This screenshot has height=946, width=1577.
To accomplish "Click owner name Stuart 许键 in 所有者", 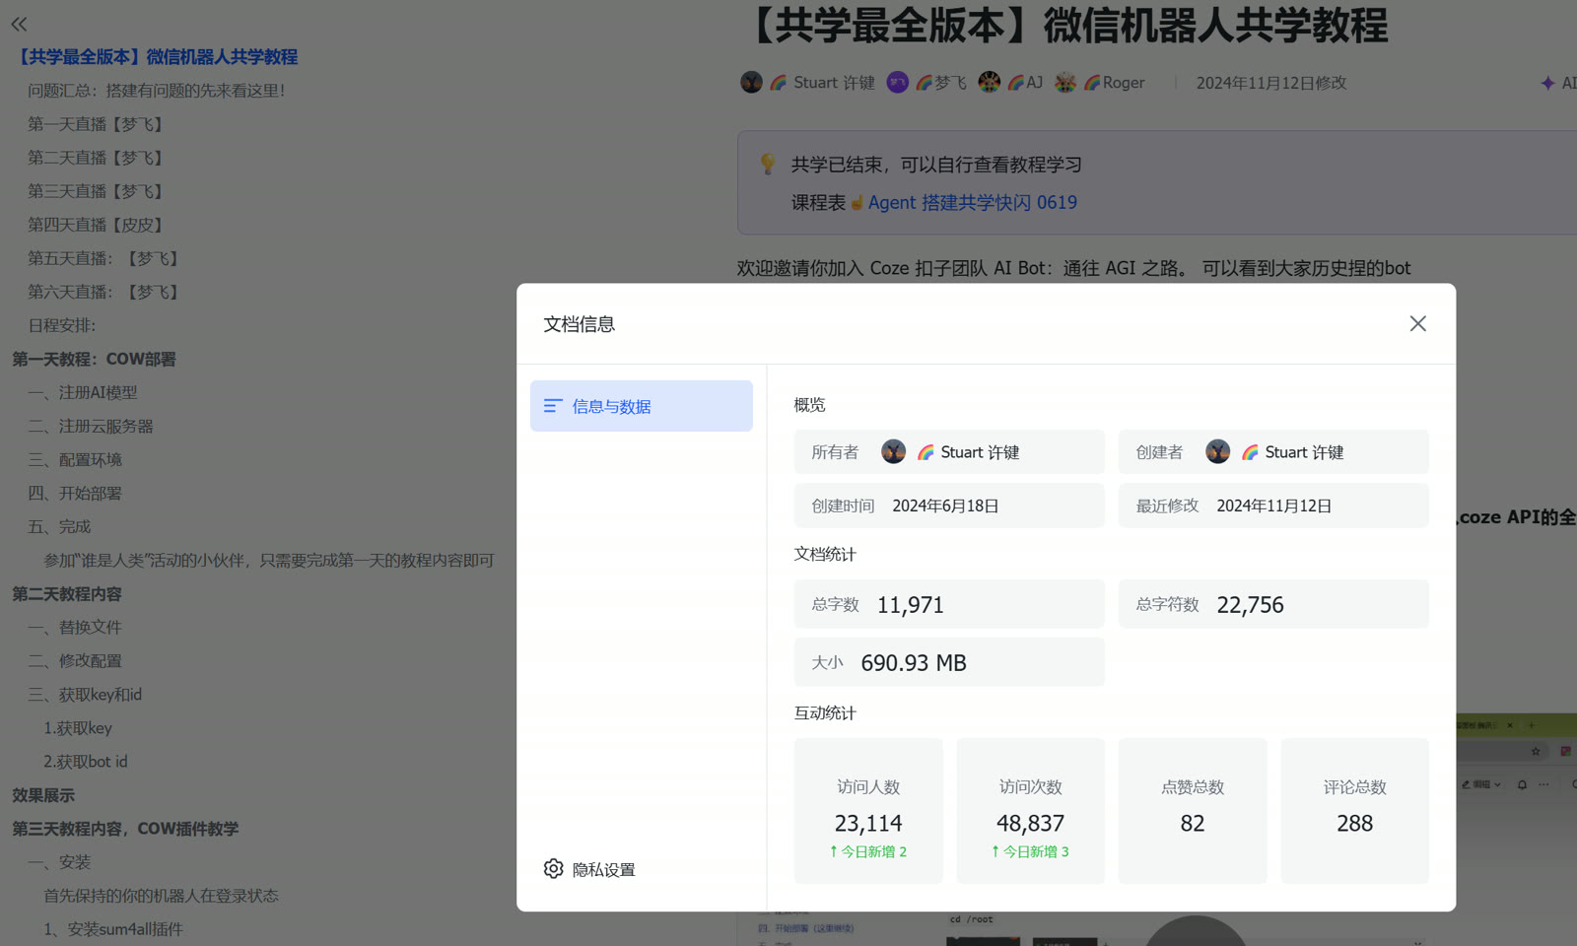I will click(980, 452).
